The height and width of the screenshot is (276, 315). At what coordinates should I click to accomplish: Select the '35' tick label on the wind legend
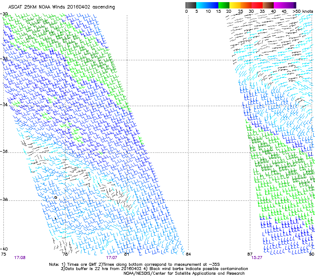pos(262,11)
